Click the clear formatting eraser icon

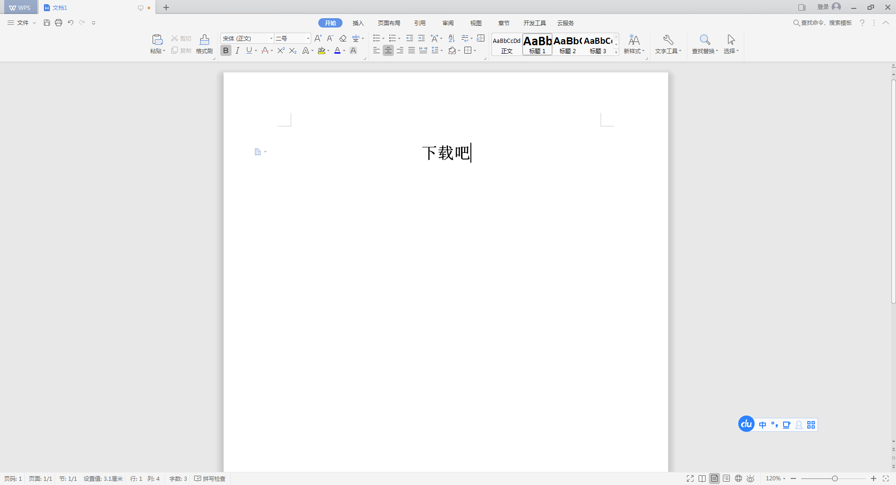343,38
